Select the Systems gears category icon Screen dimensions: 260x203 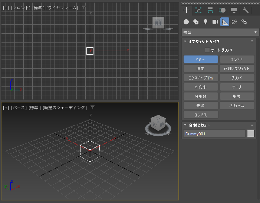244,22
